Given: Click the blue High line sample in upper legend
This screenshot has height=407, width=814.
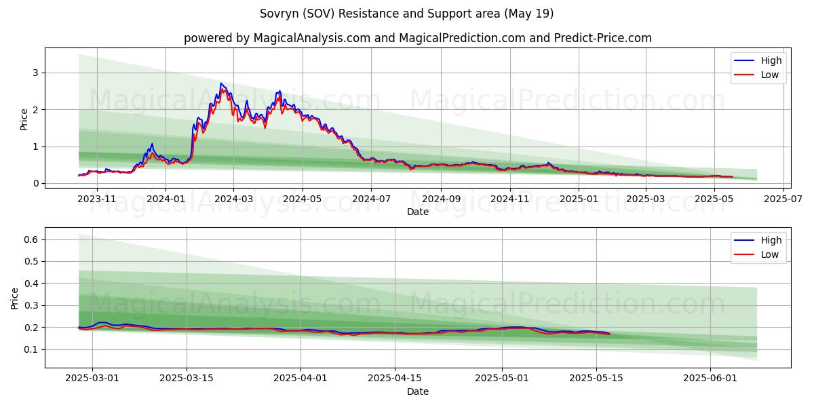Looking at the screenshot, I should (x=745, y=60).
